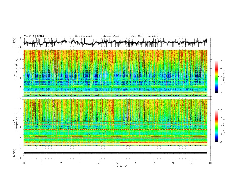237x183 pixels.
Task: Click the time axis tick label '10'
Action: click(210, 163)
